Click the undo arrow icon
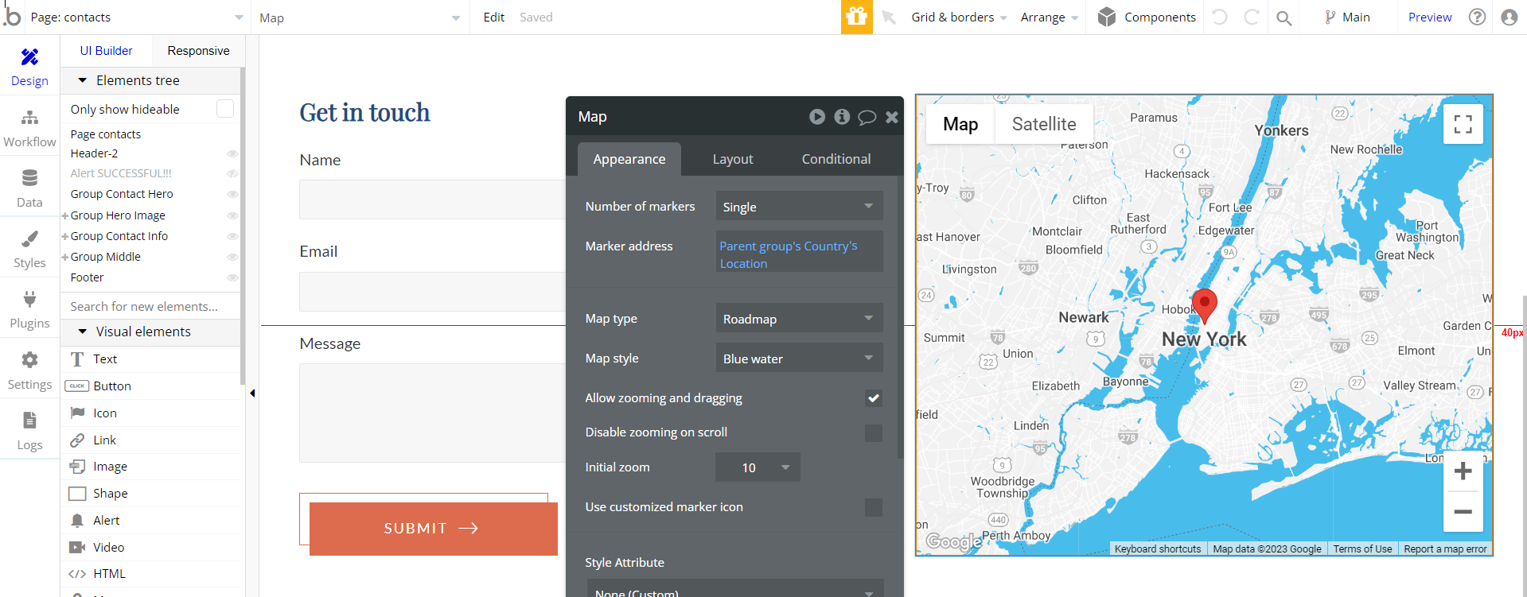 pos(1220,17)
